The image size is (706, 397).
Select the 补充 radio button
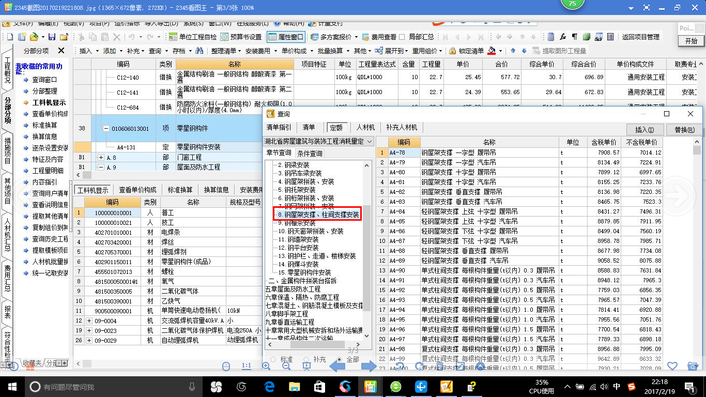tap(306, 359)
